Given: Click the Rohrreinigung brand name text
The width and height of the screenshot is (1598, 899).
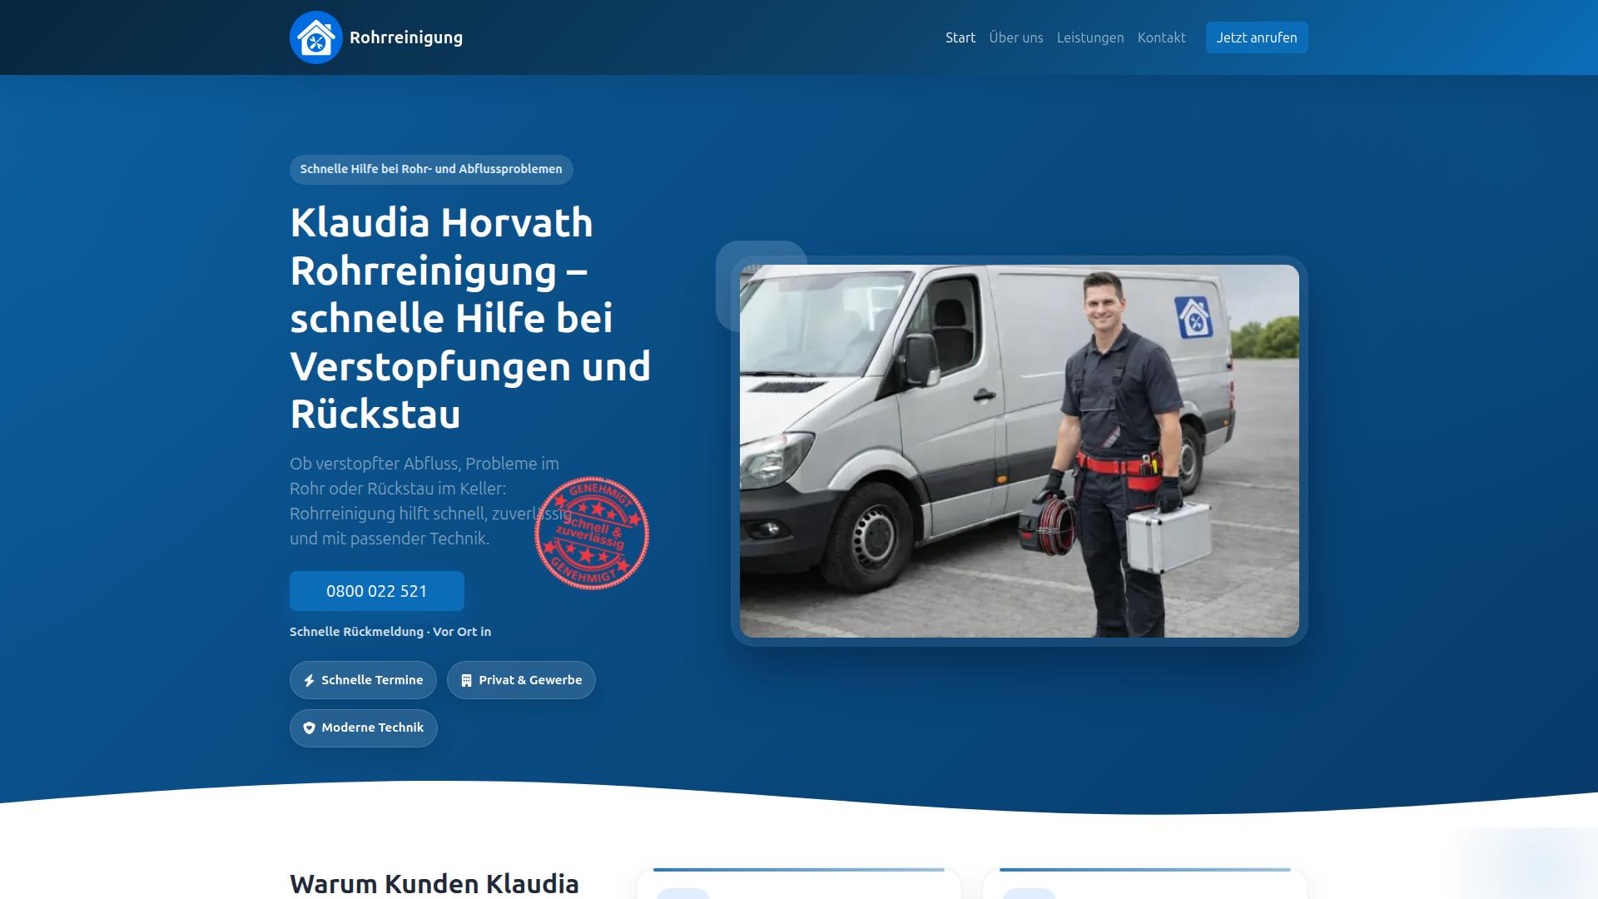Looking at the screenshot, I should (x=406, y=37).
